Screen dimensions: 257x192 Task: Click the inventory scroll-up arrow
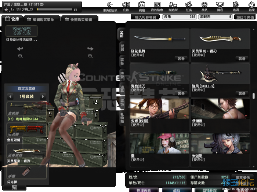point(254,30)
